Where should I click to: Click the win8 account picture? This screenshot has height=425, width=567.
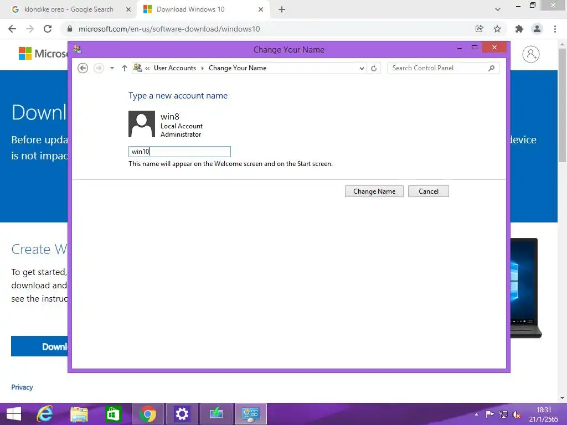pos(142,124)
